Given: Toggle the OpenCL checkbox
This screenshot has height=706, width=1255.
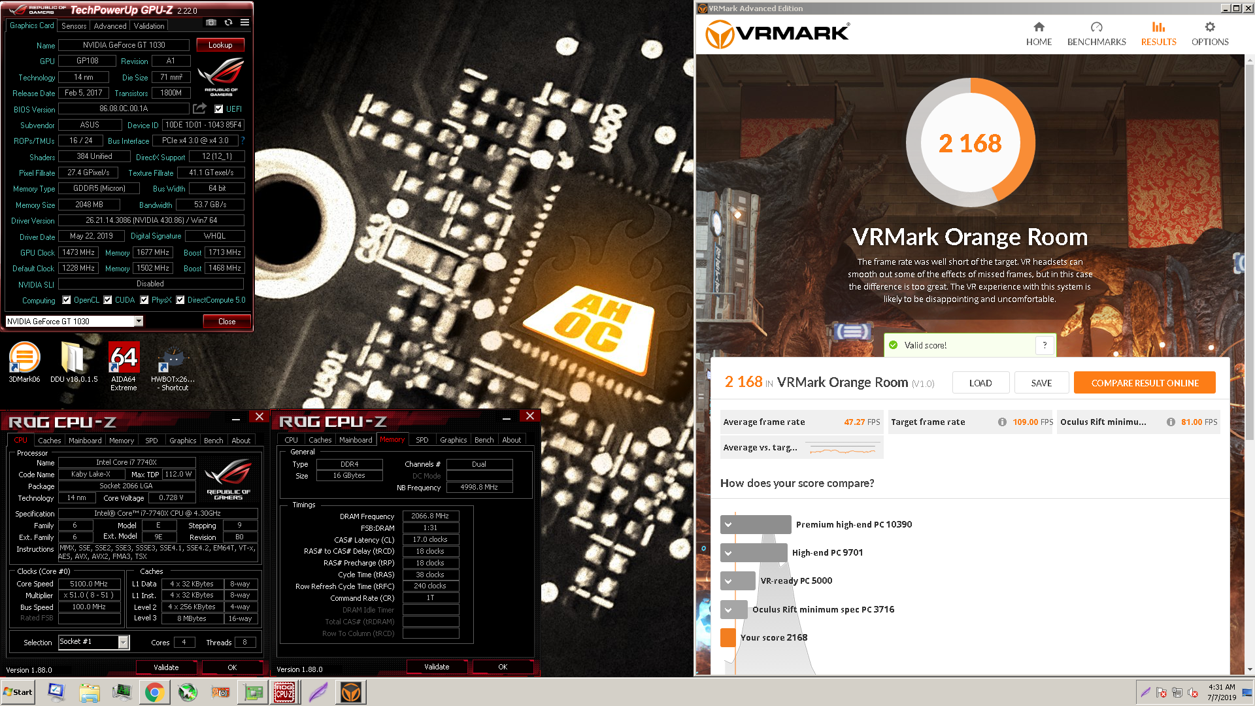Looking at the screenshot, I should 67,300.
